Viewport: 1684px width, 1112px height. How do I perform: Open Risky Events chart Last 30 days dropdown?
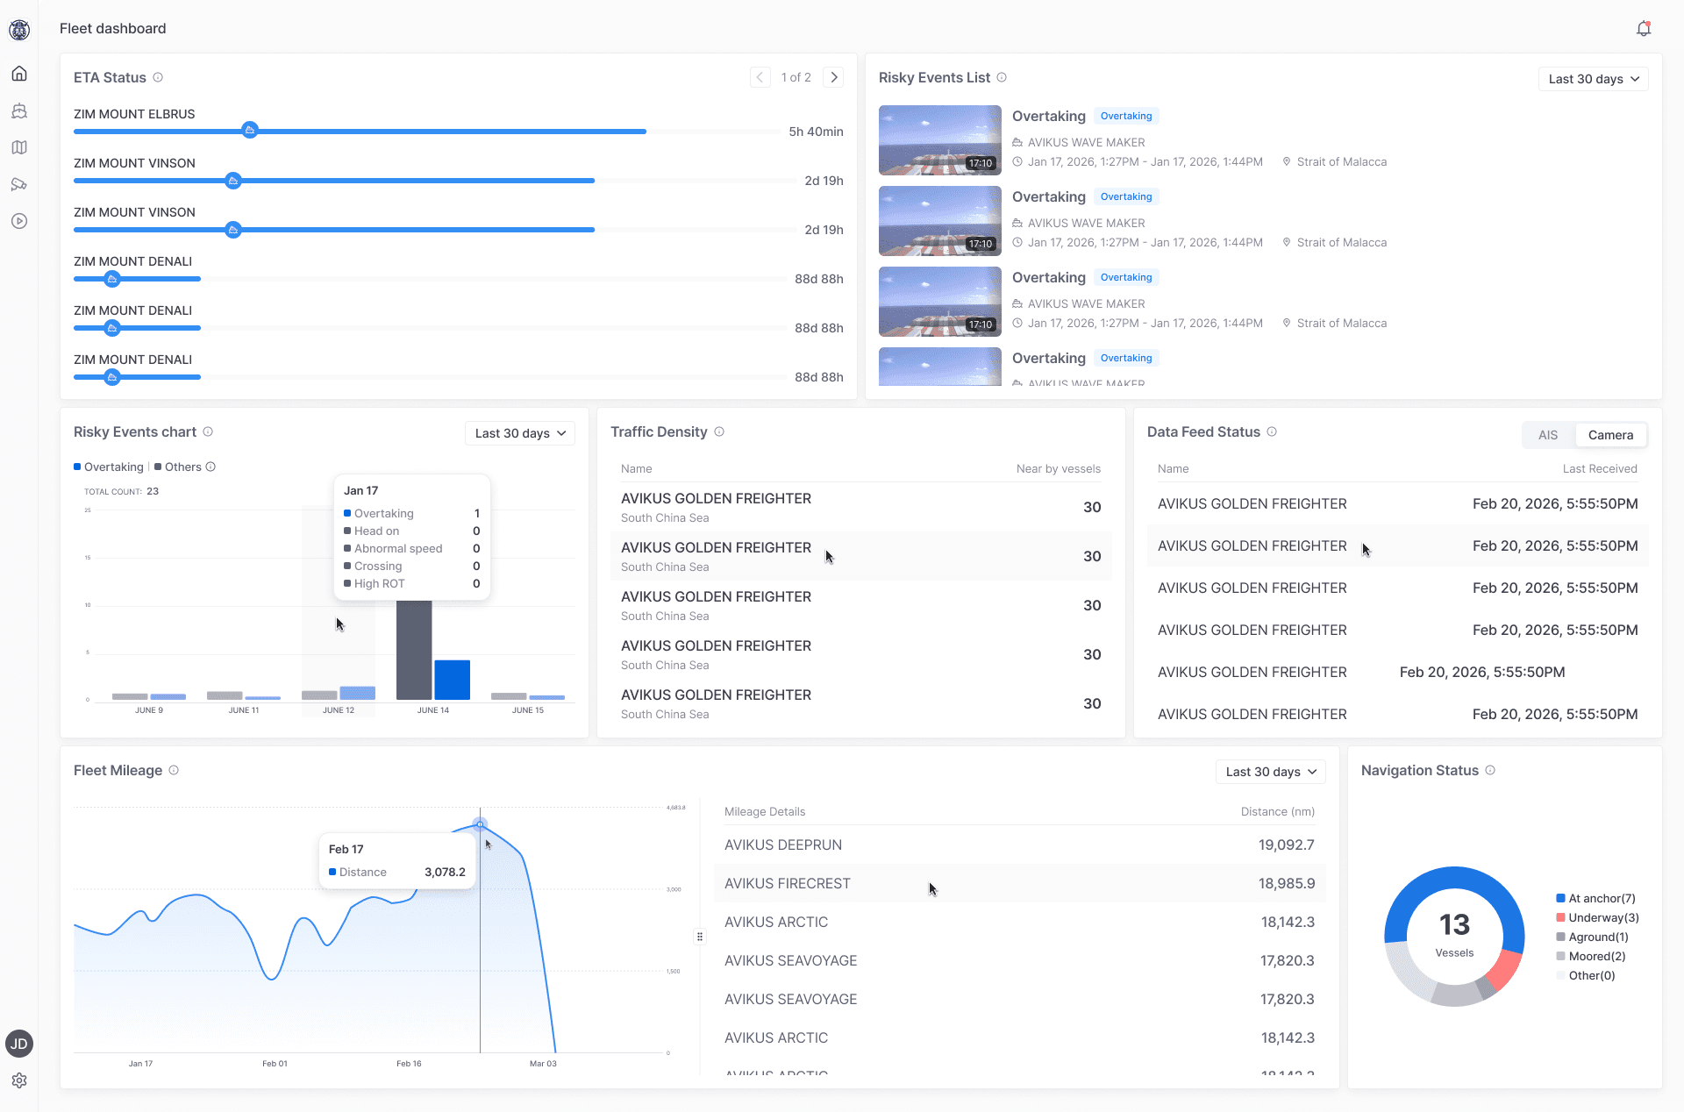519,433
